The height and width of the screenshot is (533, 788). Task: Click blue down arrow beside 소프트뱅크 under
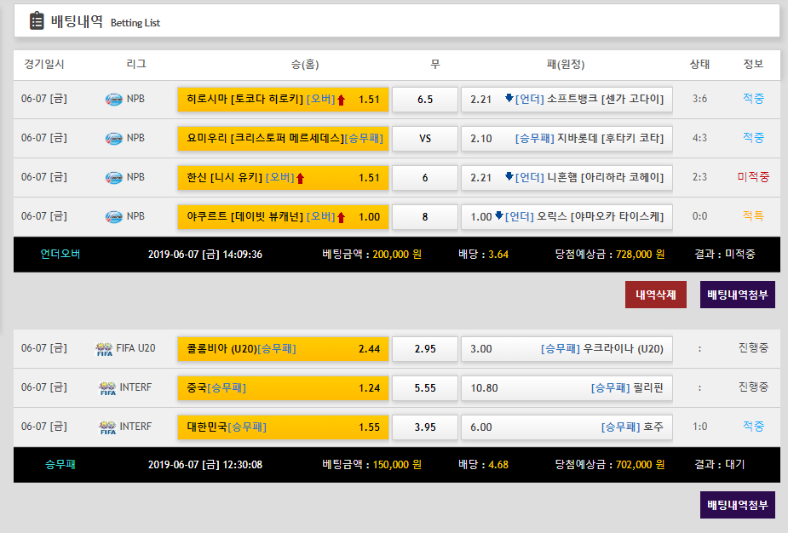pyautogui.click(x=509, y=98)
